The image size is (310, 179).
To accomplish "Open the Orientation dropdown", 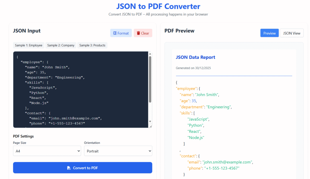I will [x=118, y=151].
